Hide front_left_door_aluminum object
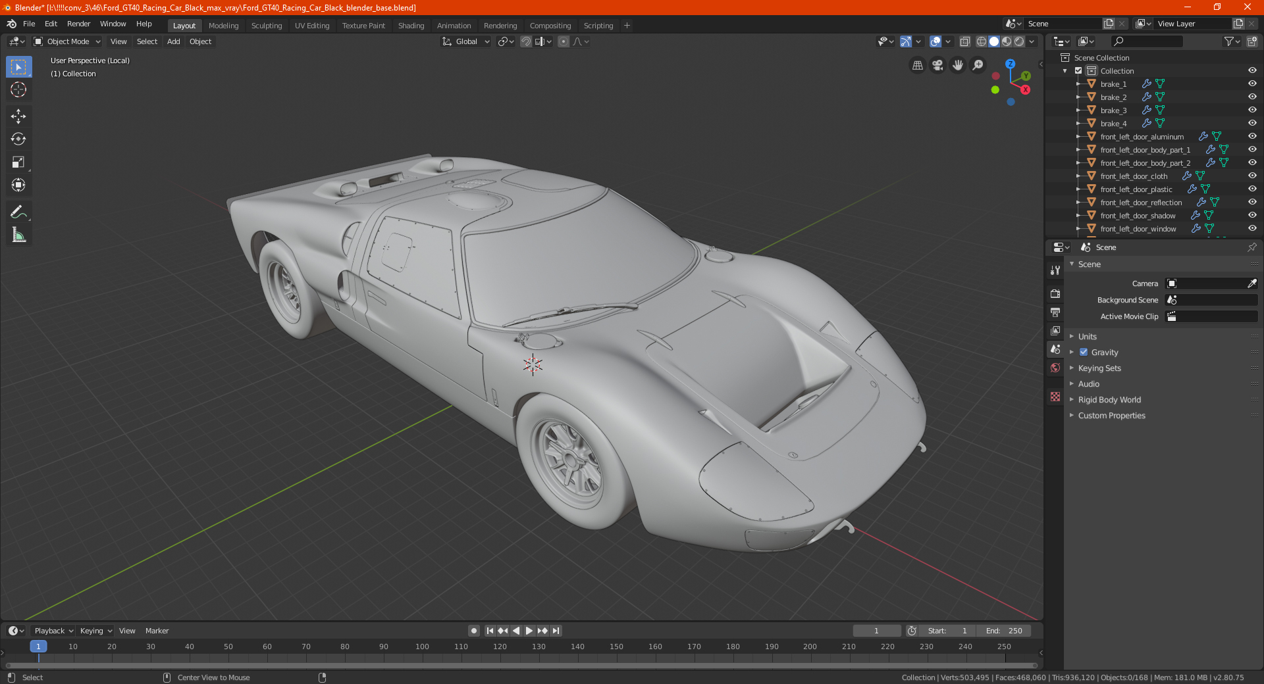 click(x=1252, y=136)
